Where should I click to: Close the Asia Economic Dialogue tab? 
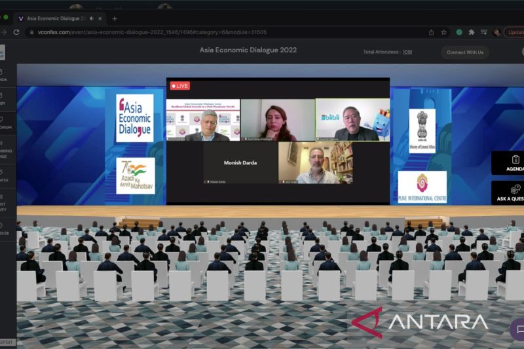[x=100, y=19]
